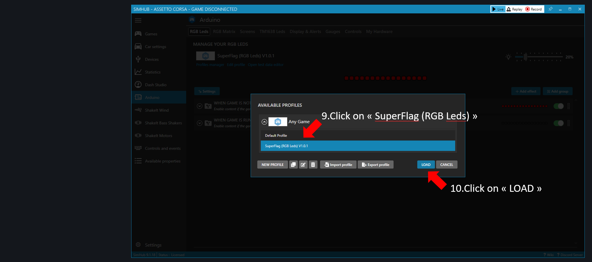Go to the Games section
The width and height of the screenshot is (592, 262).
point(151,34)
